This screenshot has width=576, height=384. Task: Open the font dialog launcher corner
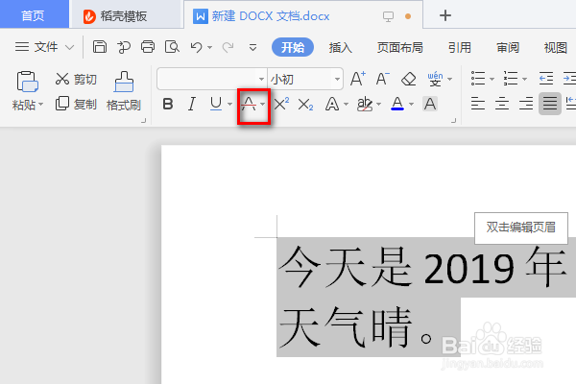pyautogui.click(x=454, y=120)
